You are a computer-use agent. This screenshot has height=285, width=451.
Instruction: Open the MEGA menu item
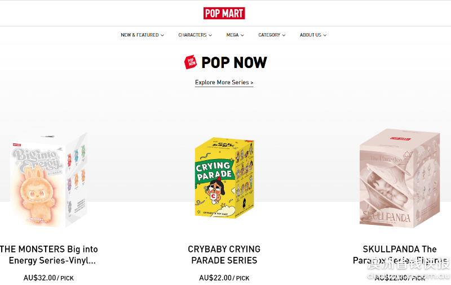click(232, 35)
